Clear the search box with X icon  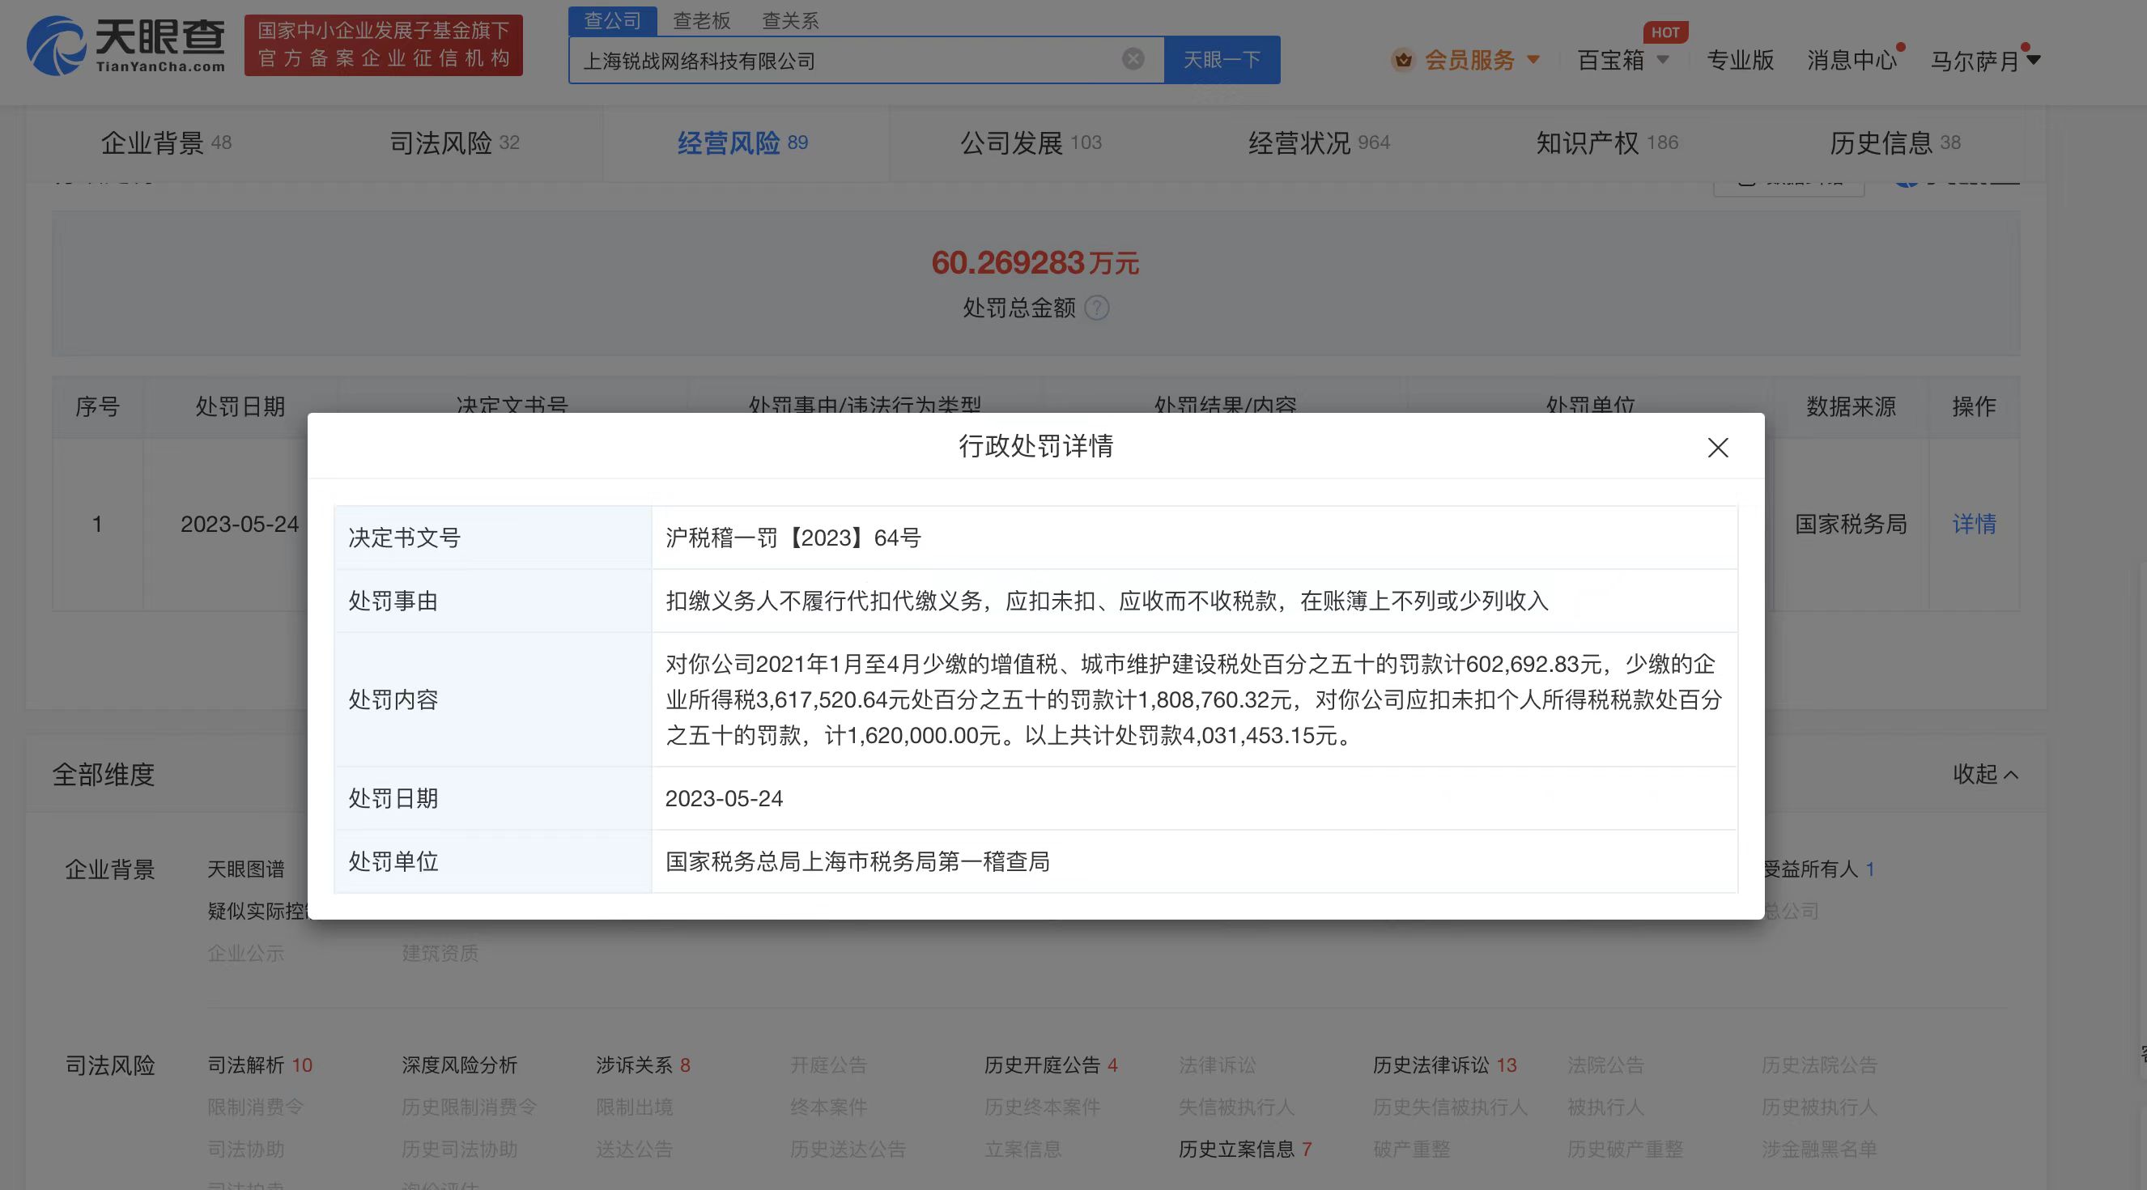point(1133,59)
